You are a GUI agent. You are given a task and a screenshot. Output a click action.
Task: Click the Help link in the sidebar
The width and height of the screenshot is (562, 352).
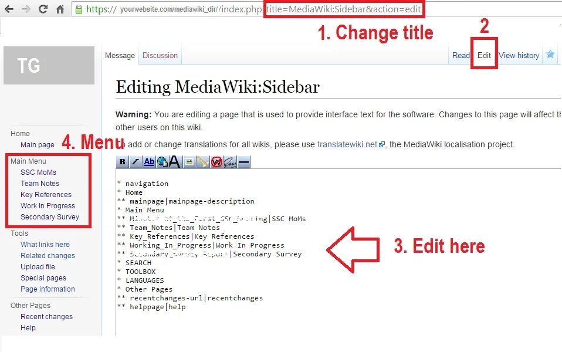click(28, 327)
